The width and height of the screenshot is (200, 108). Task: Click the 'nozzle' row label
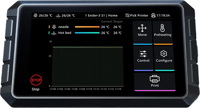point(64,27)
